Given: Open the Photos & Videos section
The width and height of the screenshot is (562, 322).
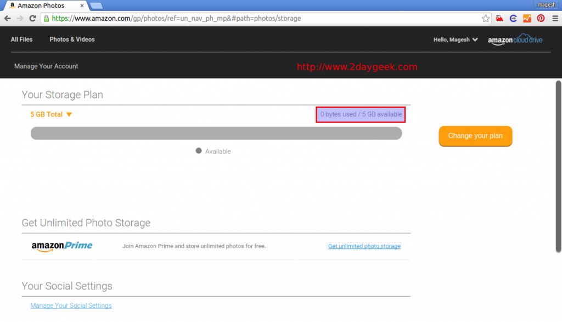Looking at the screenshot, I should (x=72, y=40).
